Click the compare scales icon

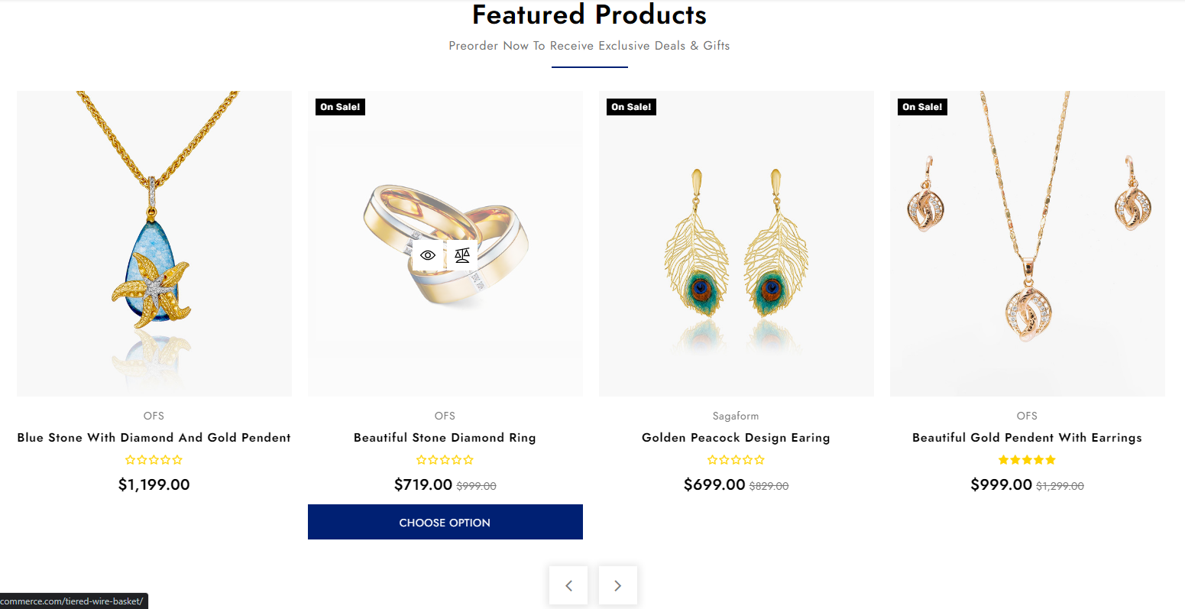click(462, 255)
